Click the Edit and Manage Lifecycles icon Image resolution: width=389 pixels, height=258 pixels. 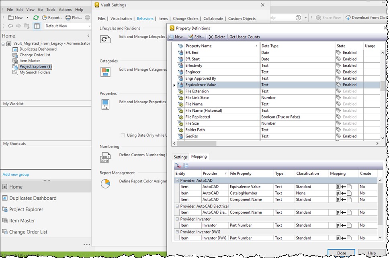[x=105, y=39]
